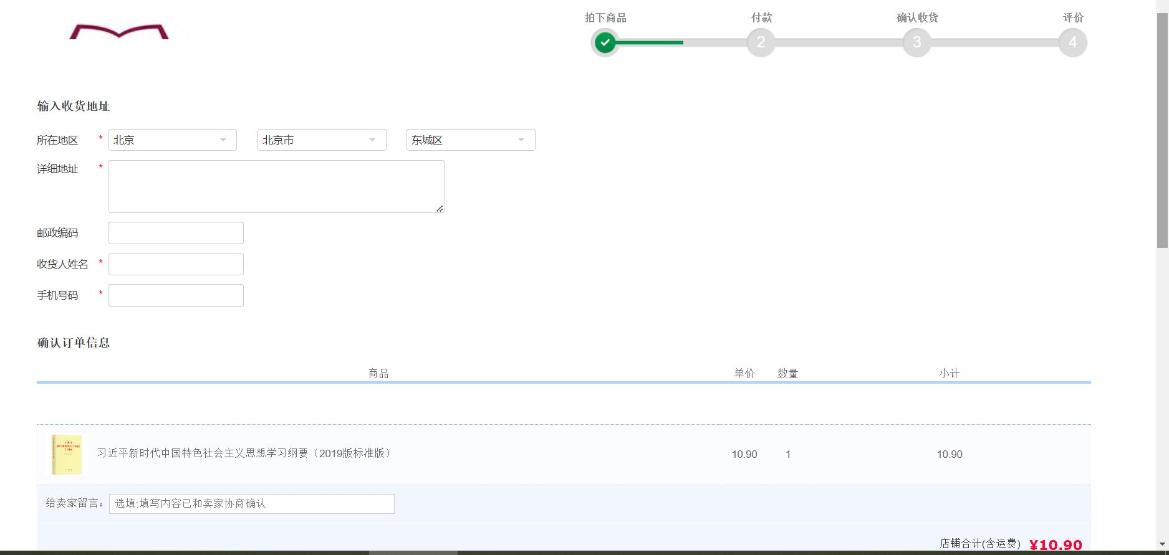Click the green checkmark step one circle
This screenshot has height=555, width=1169.
tap(605, 42)
